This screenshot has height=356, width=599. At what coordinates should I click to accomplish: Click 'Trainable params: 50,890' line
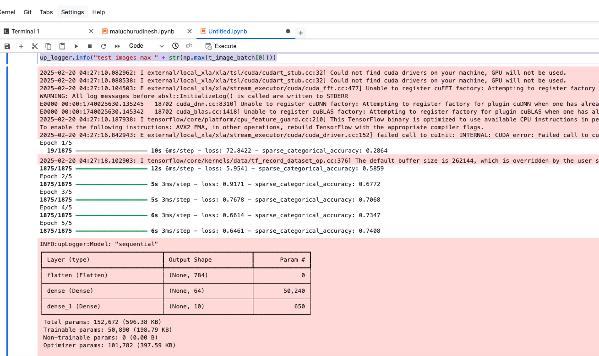(x=108, y=329)
